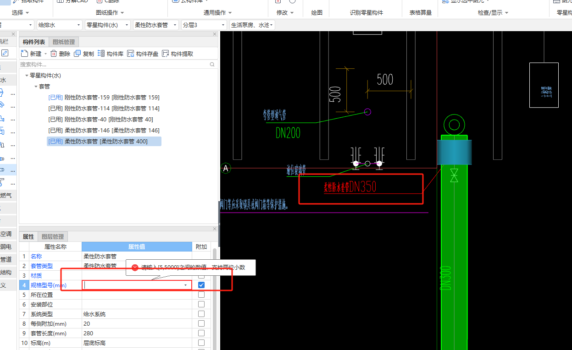Click the valve symbol on green pipe
The height and width of the screenshot is (350, 572).
(454, 175)
